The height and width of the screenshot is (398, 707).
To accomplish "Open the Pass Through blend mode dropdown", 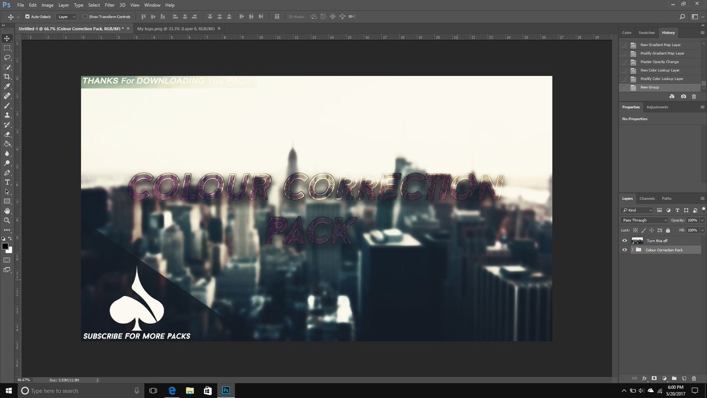I will (x=645, y=220).
